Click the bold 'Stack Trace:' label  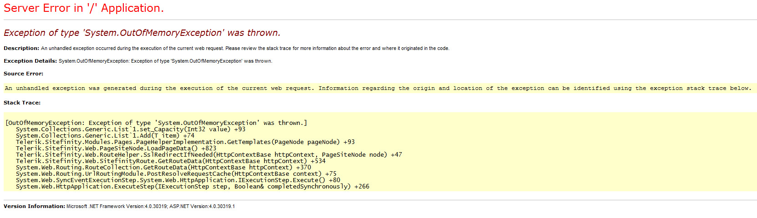click(22, 103)
